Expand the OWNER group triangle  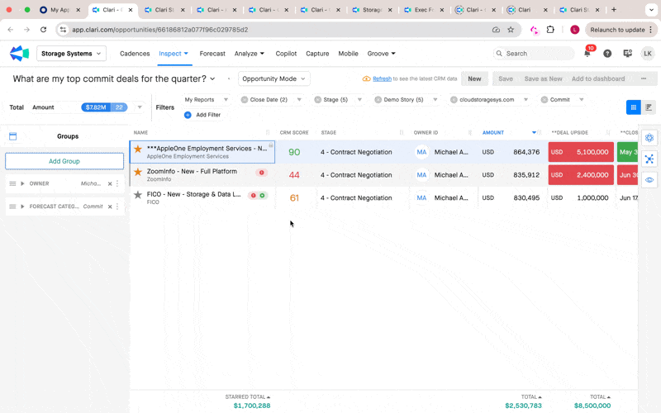coord(22,183)
